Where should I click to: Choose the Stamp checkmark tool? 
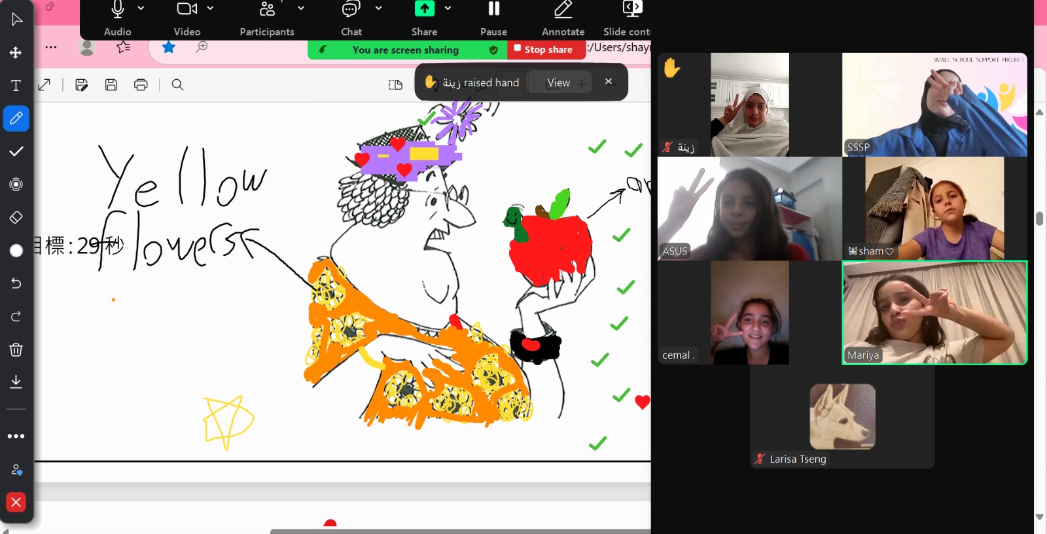click(x=16, y=151)
